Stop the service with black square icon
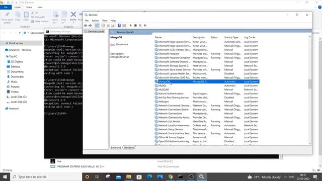 pos(135,26)
